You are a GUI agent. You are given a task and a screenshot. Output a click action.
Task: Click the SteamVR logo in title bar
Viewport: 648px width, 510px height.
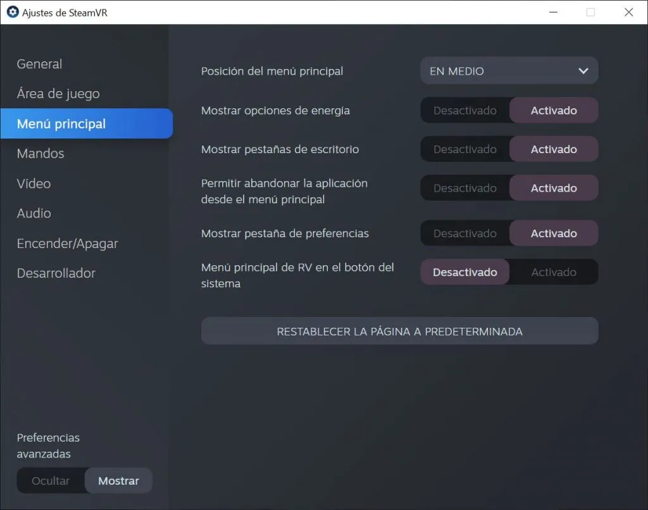[x=12, y=13]
